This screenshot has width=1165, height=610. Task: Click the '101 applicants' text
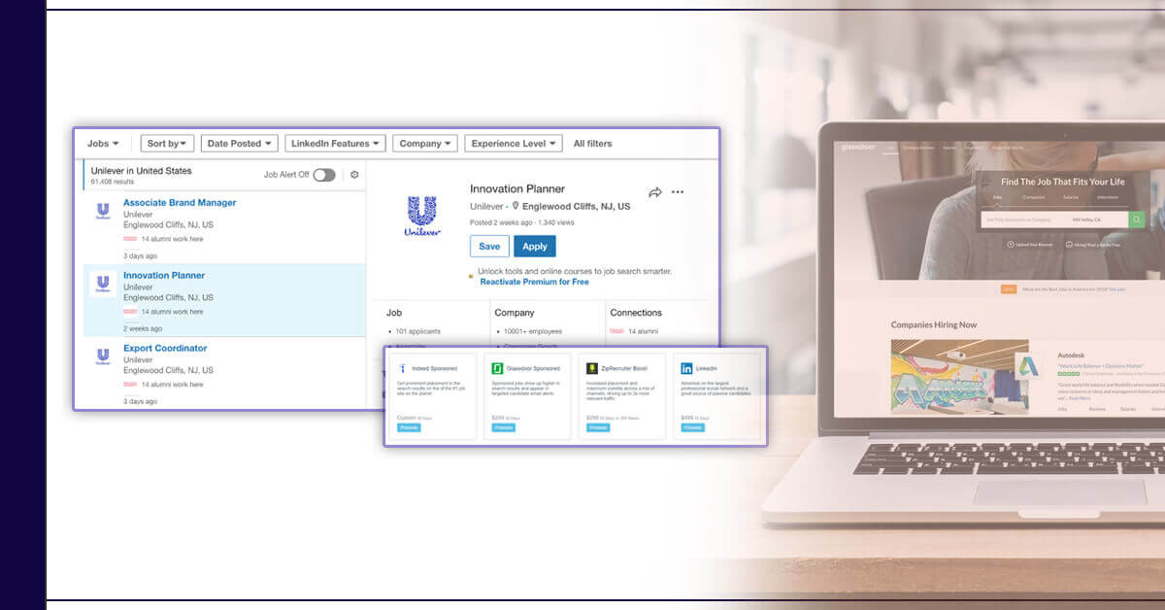click(x=419, y=332)
